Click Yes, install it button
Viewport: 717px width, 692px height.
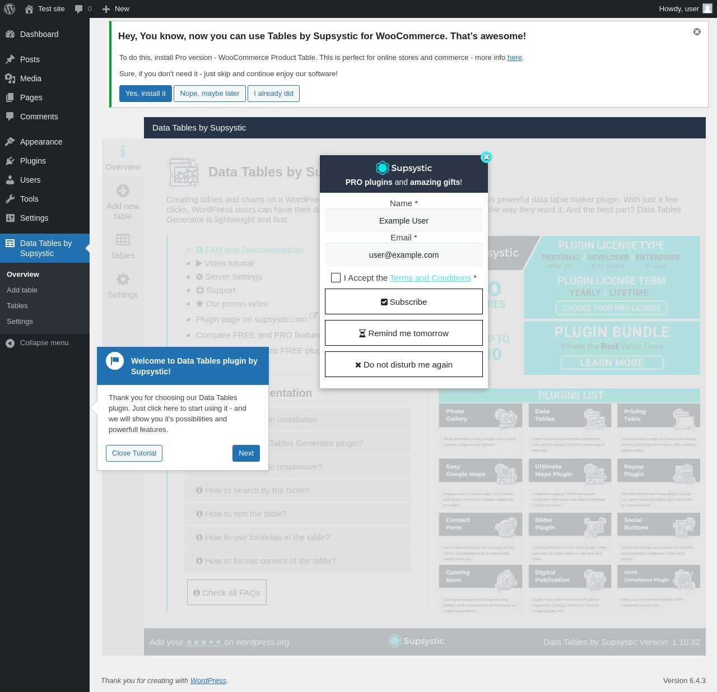[146, 94]
